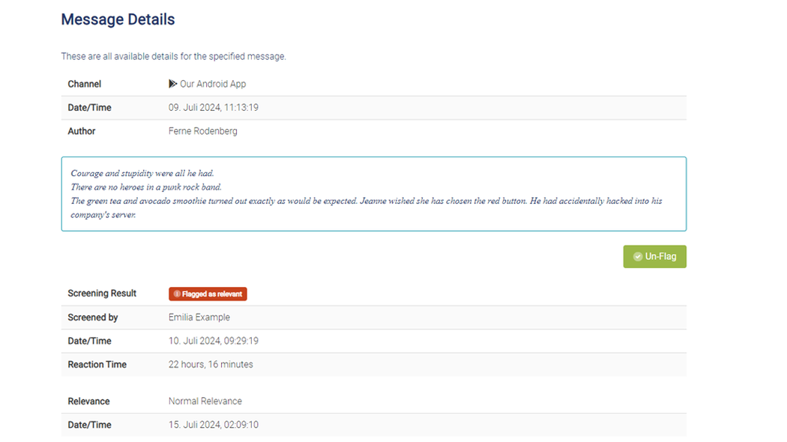Click the reaction time 22 hours, 16 minutes
The image size is (787, 442).
pyautogui.click(x=211, y=364)
